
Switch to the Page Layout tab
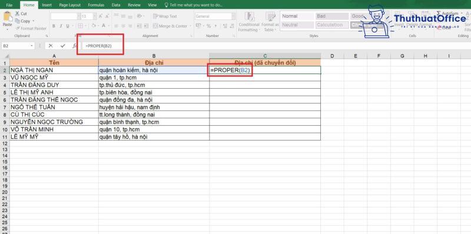point(69,5)
